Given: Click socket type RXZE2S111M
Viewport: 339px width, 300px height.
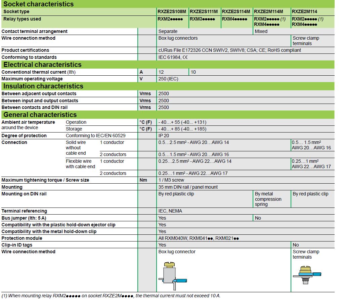Looking at the screenshot, I should (204, 11).
